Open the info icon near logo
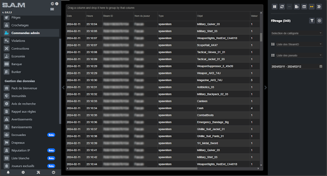 click(57, 4)
